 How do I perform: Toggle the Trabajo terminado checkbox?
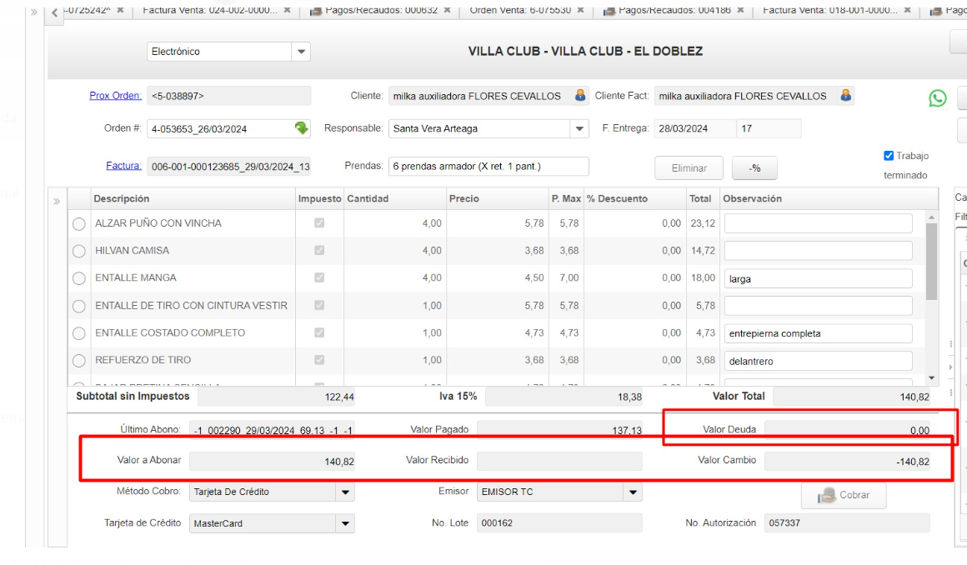tap(889, 156)
